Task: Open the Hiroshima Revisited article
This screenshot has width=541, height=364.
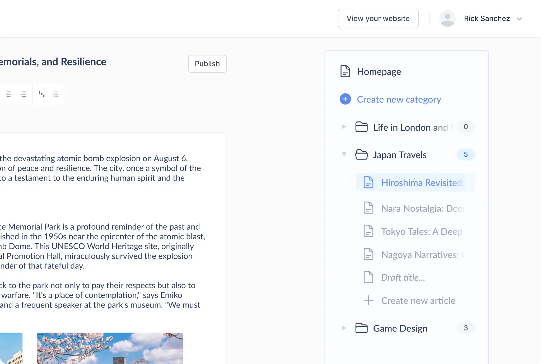Action: pyautogui.click(x=415, y=182)
